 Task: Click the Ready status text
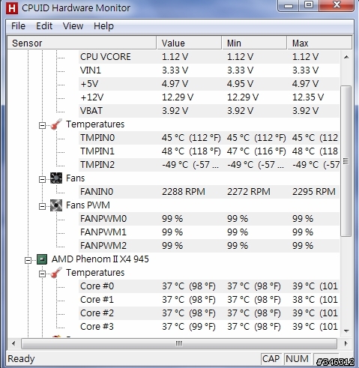(x=21, y=359)
